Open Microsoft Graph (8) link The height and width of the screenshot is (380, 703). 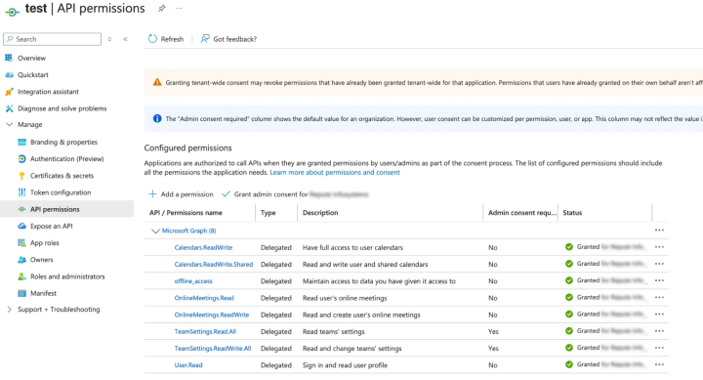coord(188,231)
